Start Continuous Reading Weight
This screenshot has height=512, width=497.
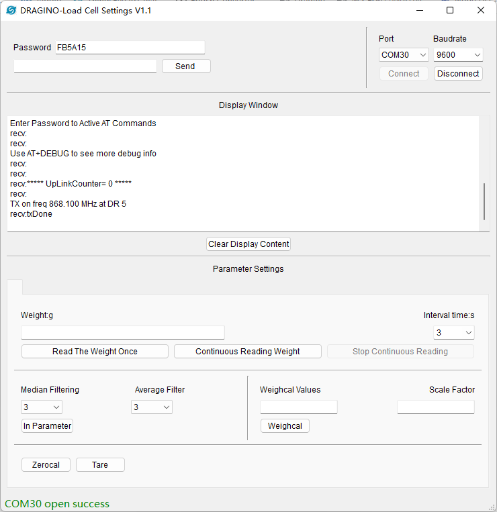point(248,352)
